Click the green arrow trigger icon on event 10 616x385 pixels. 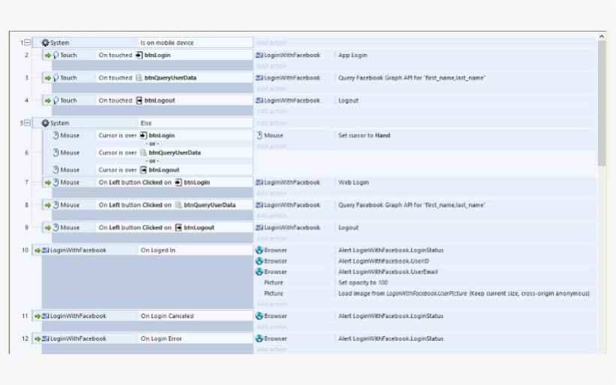(38, 250)
